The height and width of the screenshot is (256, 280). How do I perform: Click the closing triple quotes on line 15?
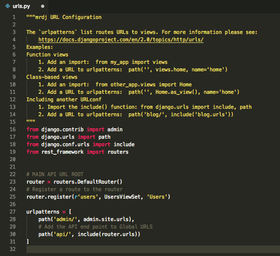pyautogui.click(x=31, y=121)
